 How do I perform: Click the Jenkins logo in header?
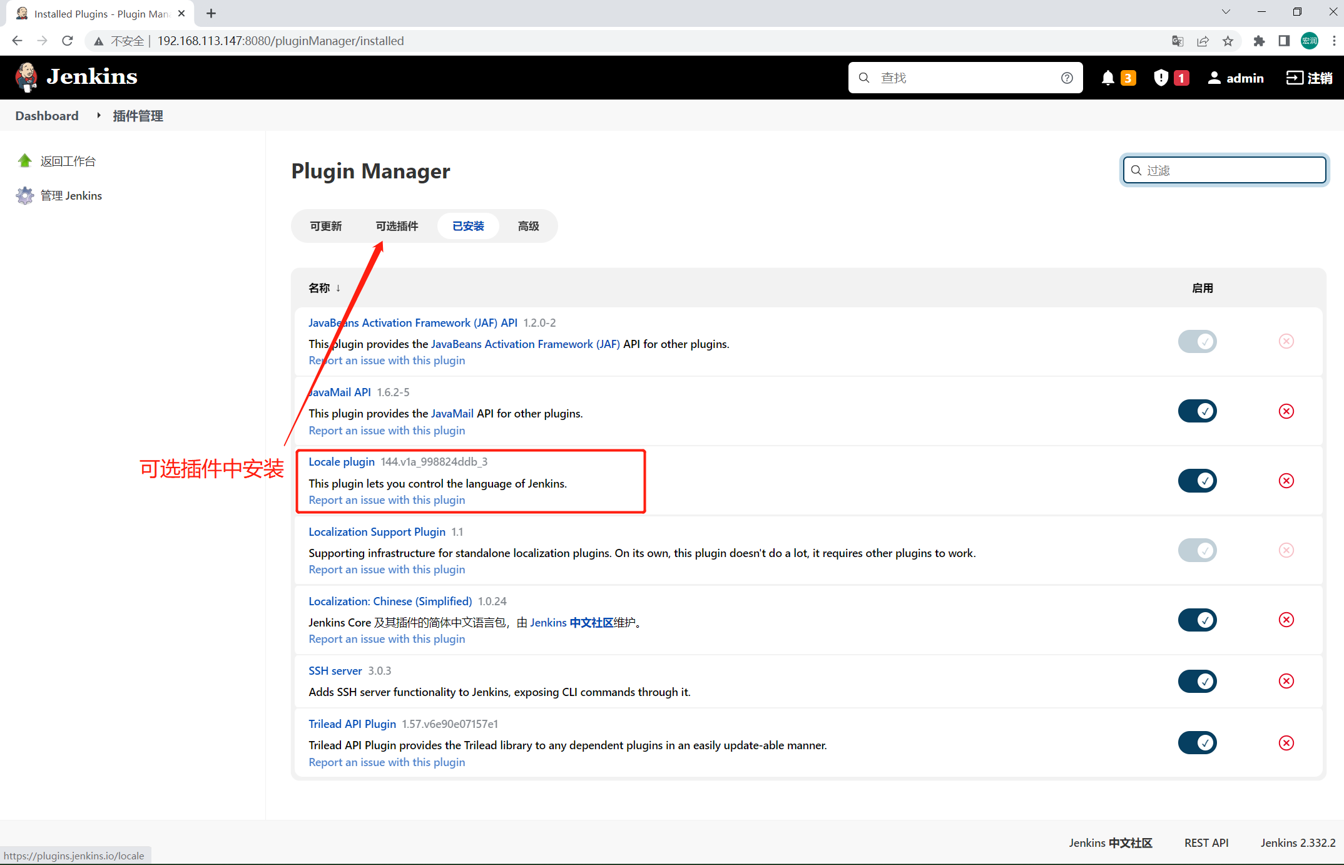[x=76, y=77]
